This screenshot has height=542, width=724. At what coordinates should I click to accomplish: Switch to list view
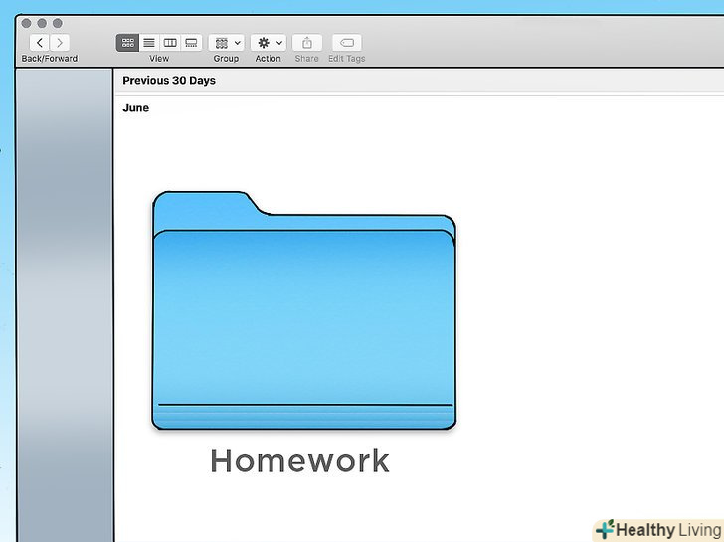149,43
